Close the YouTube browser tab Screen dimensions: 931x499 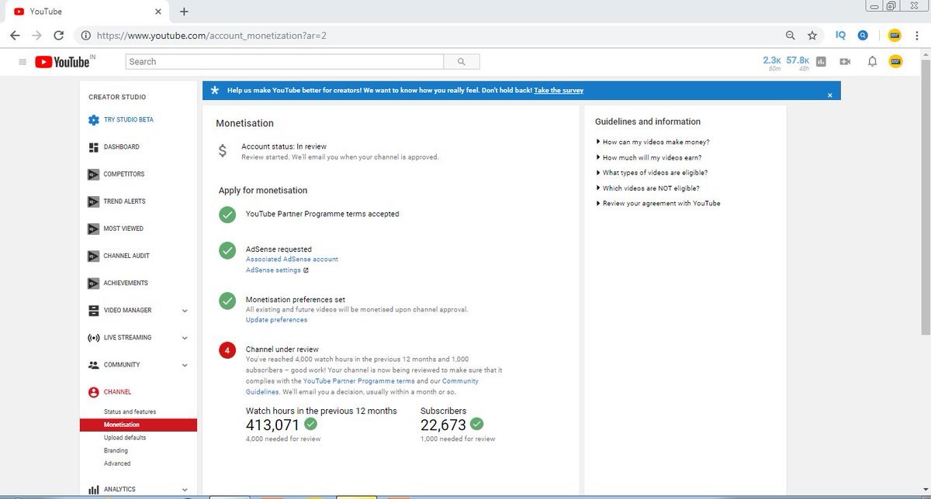158,12
